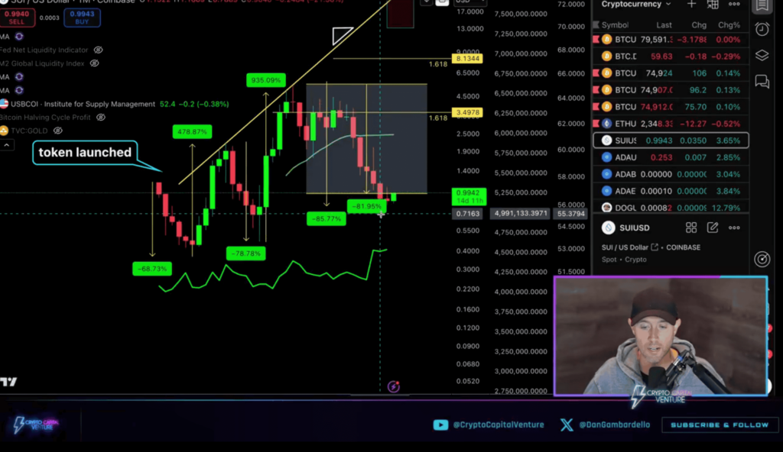Click the red 0.9940 SELL button

point(17,18)
